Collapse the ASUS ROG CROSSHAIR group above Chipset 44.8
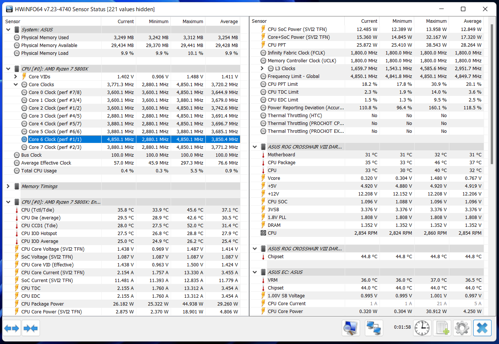The height and width of the screenshot is (344, 499). click(x=255, y=248)
